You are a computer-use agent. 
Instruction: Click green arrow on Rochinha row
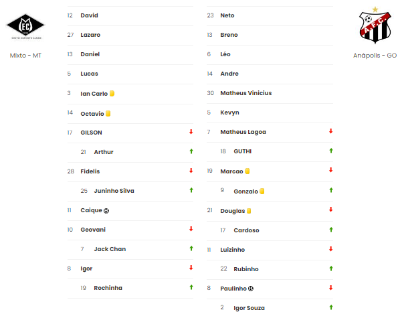pyautogui.click(x=191, y=287)
